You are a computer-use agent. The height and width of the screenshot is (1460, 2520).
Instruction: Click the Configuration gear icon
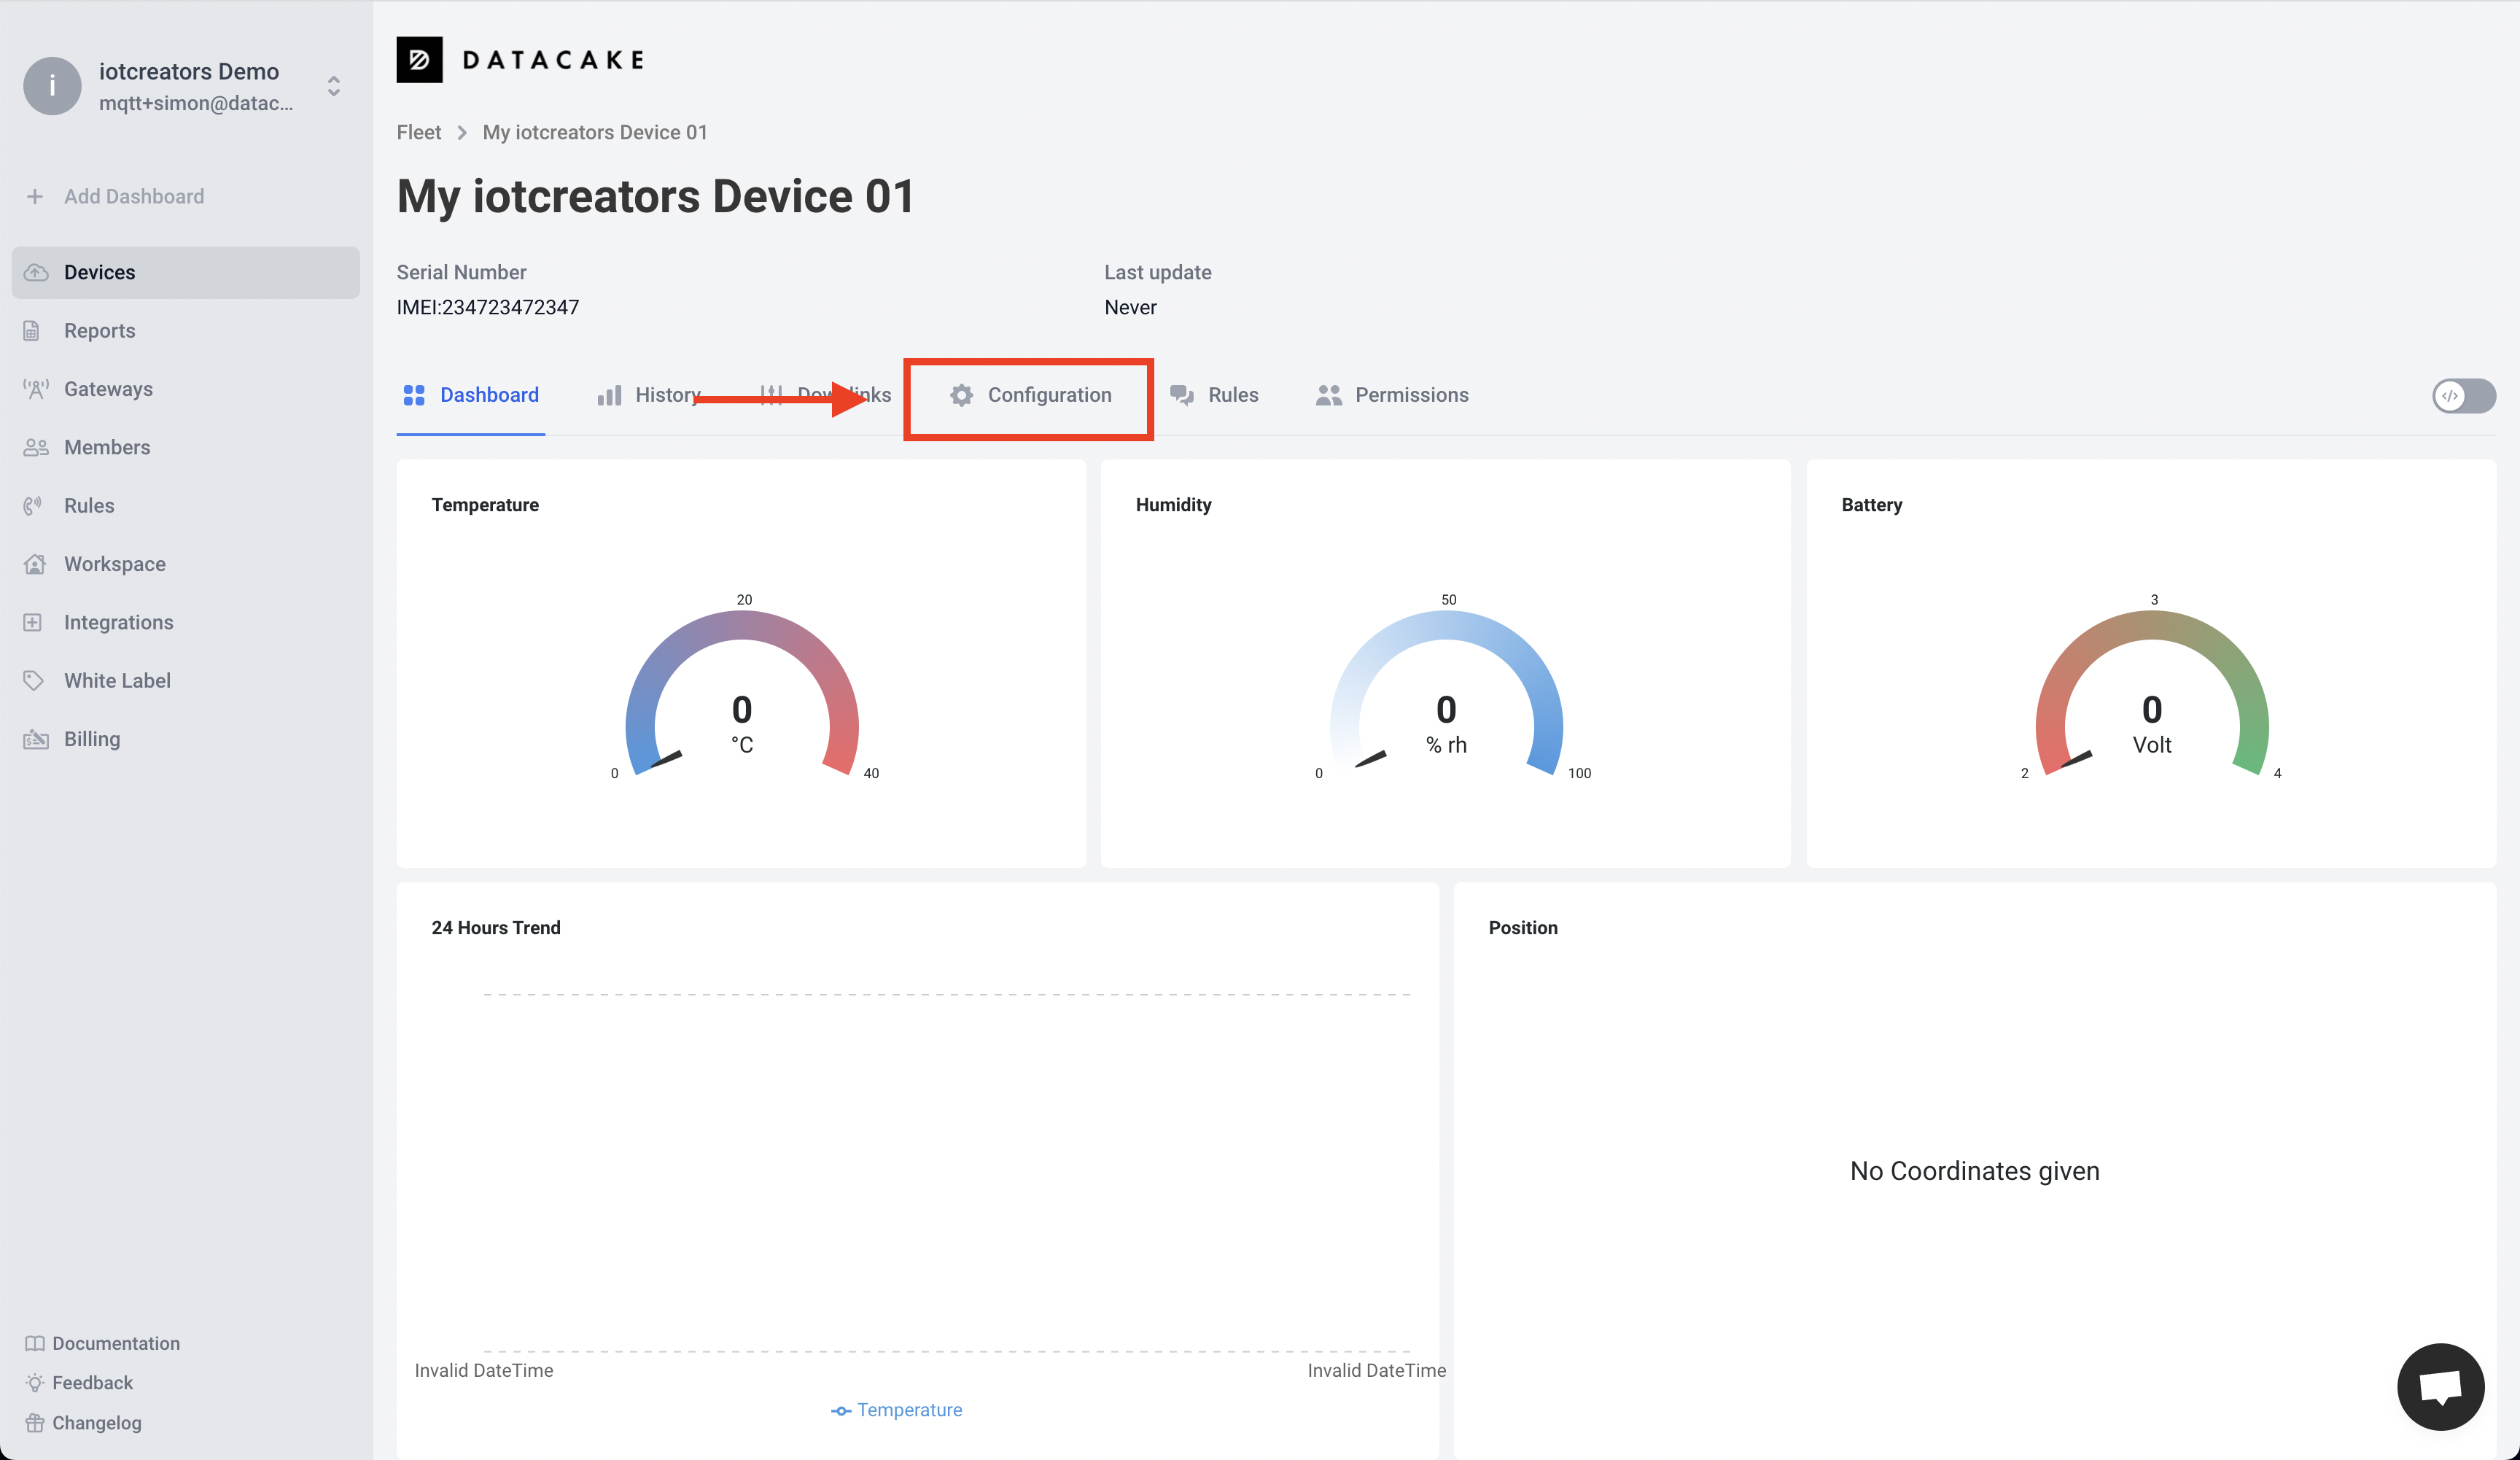pos(962,395)
